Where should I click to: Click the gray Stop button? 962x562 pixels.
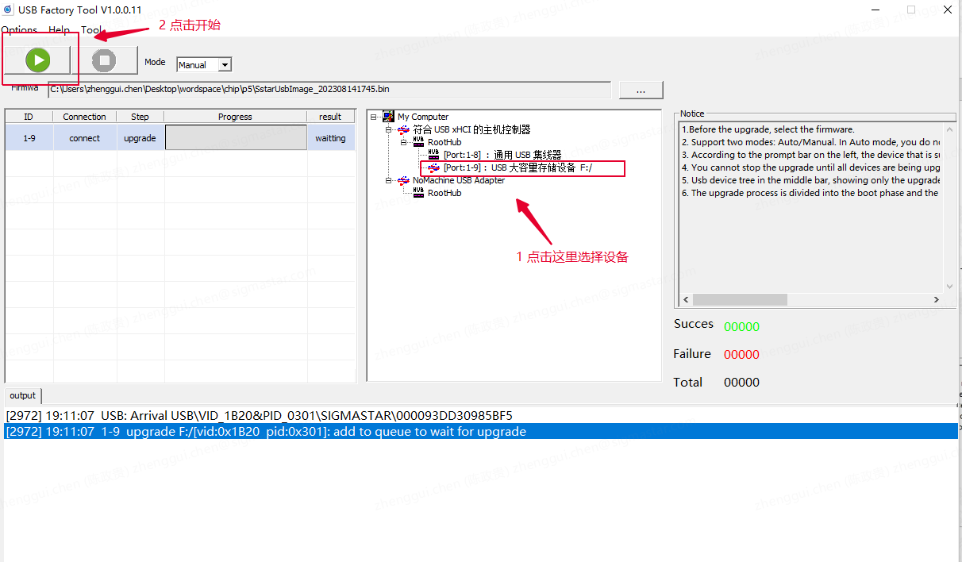(104, 60)
